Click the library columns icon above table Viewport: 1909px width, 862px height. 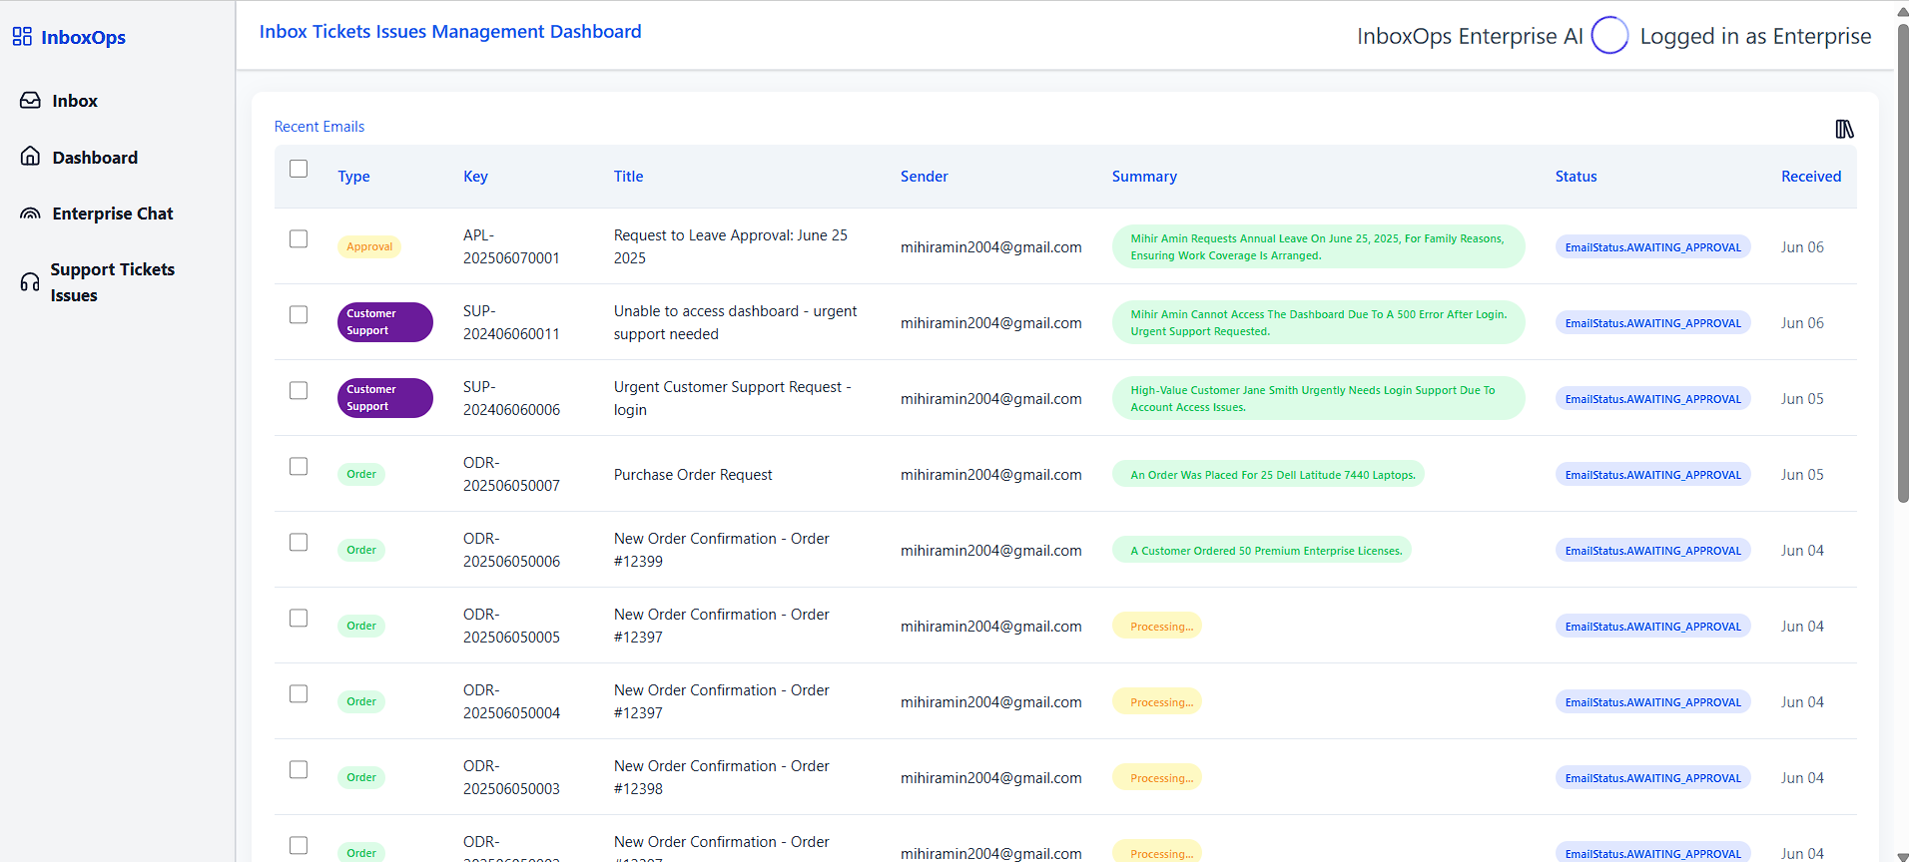(x=1844, y=129)
